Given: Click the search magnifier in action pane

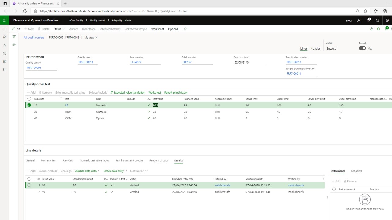Looking at the screenshot, I should 185,29.
